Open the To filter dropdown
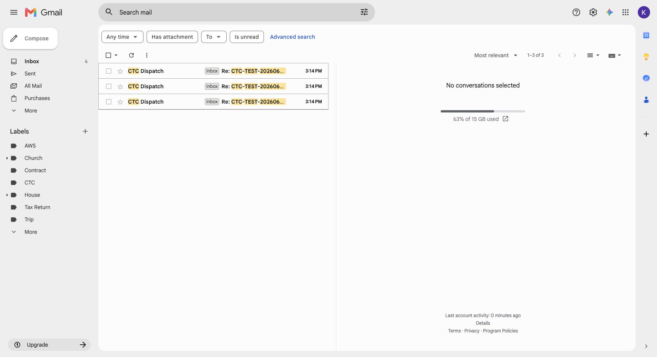The image size is (657, 357). coord(214,37)
